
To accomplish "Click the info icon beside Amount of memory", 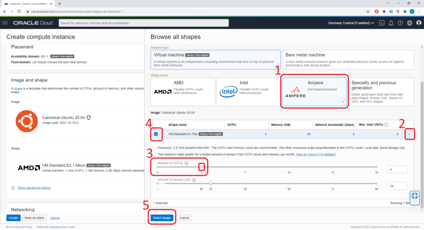I will coord(194,180).
